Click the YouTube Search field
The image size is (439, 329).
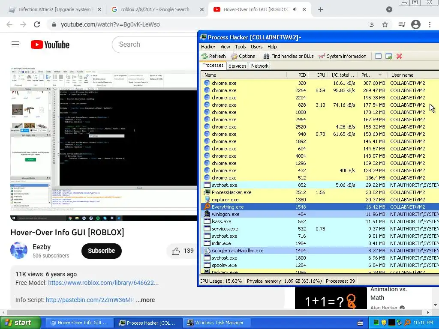[x=155, y=45]
